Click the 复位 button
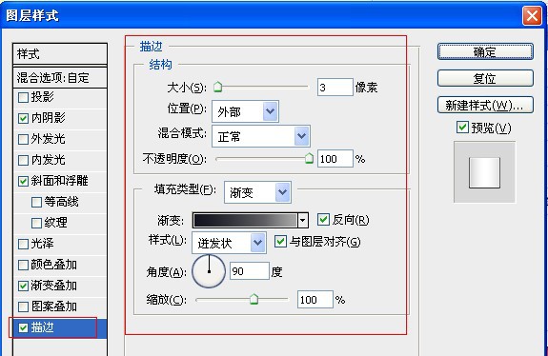Screen dimensions: 548x356 [485, 78]
